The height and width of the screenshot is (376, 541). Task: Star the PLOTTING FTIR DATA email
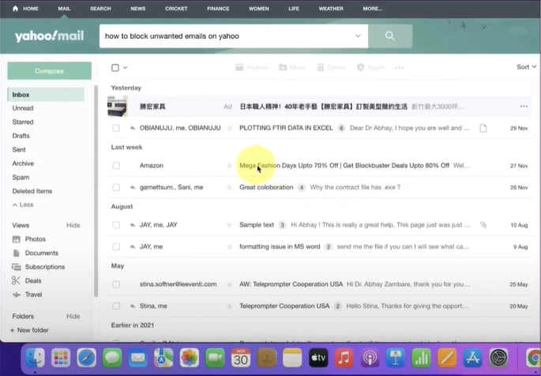230,128
